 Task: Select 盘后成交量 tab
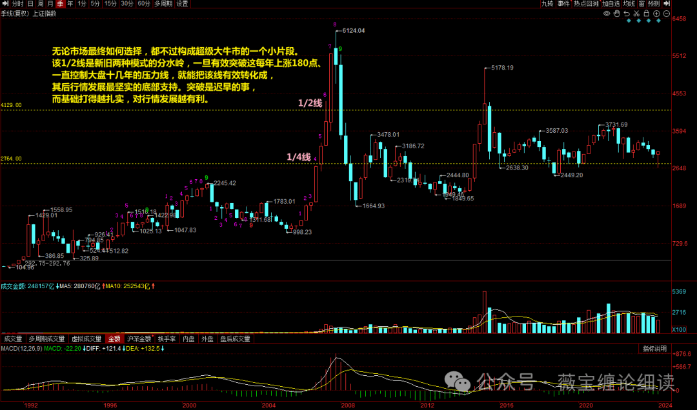pyautogui.click(x=235, y=339)
